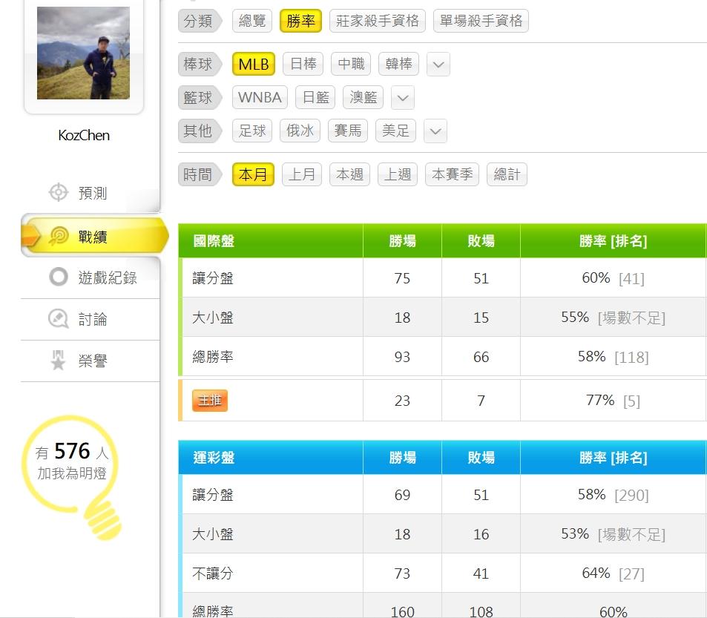Select the WNBA league filter
Screen dimensions: 707x618
click(260, 97)
